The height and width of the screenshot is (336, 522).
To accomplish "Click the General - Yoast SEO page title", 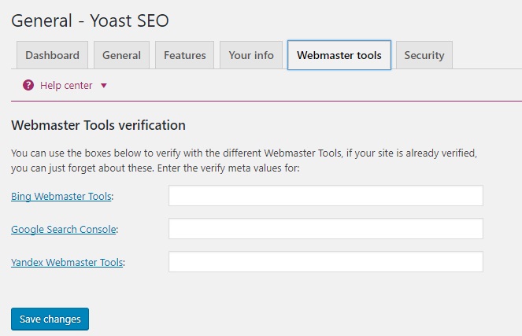I will click(x=90, y=20).
